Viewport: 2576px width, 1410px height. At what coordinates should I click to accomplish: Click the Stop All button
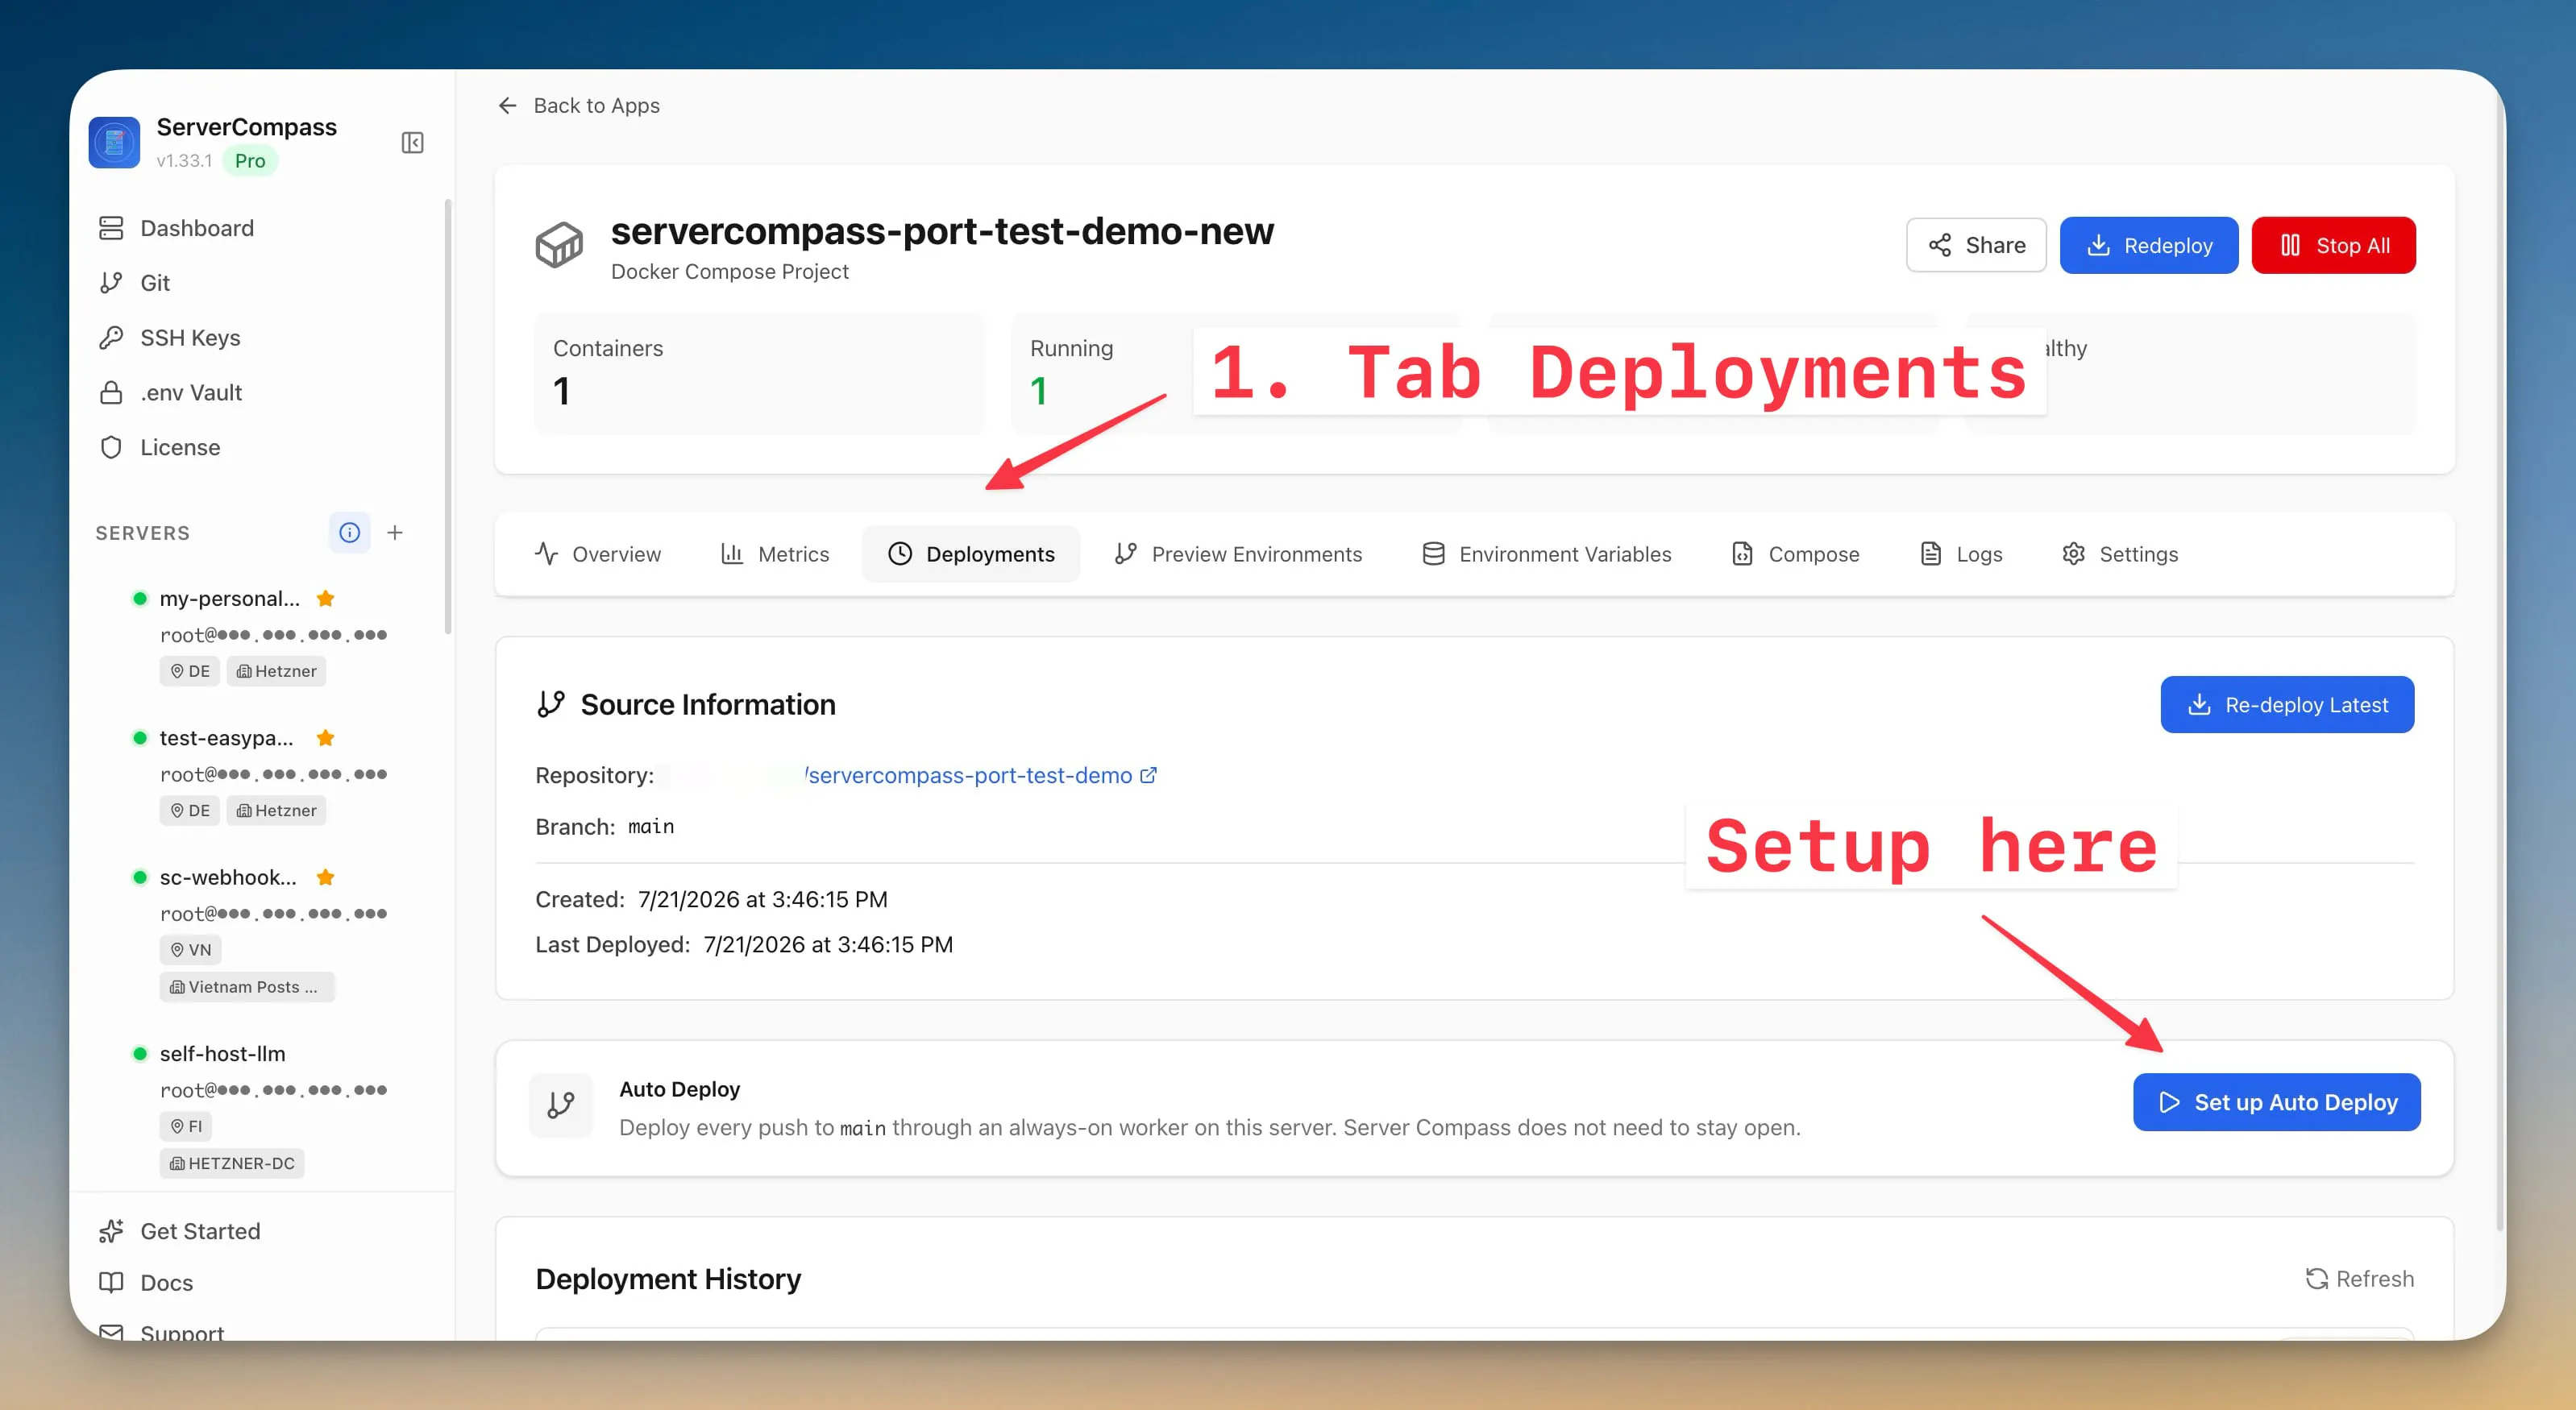pyautogui.click(x=2334, y=245)
